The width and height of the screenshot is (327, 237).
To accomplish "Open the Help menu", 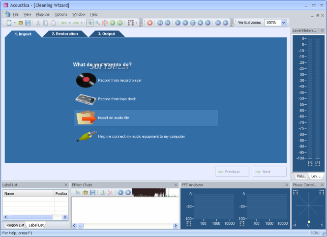I will (x=93, y=14).
